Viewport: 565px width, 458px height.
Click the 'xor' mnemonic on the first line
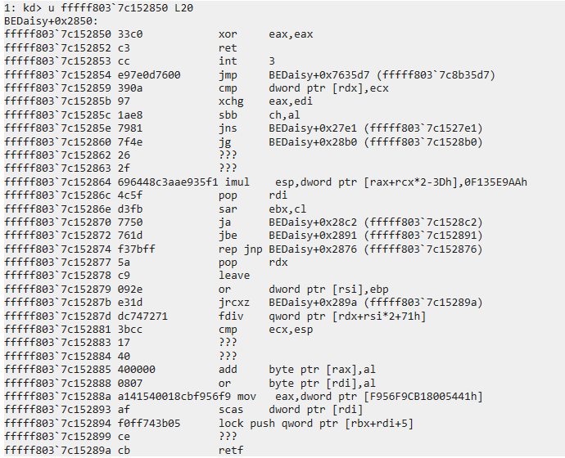[x=228, y=34]
